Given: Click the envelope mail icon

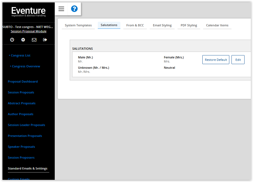Looking at the screenshot, I should point(34,40).
